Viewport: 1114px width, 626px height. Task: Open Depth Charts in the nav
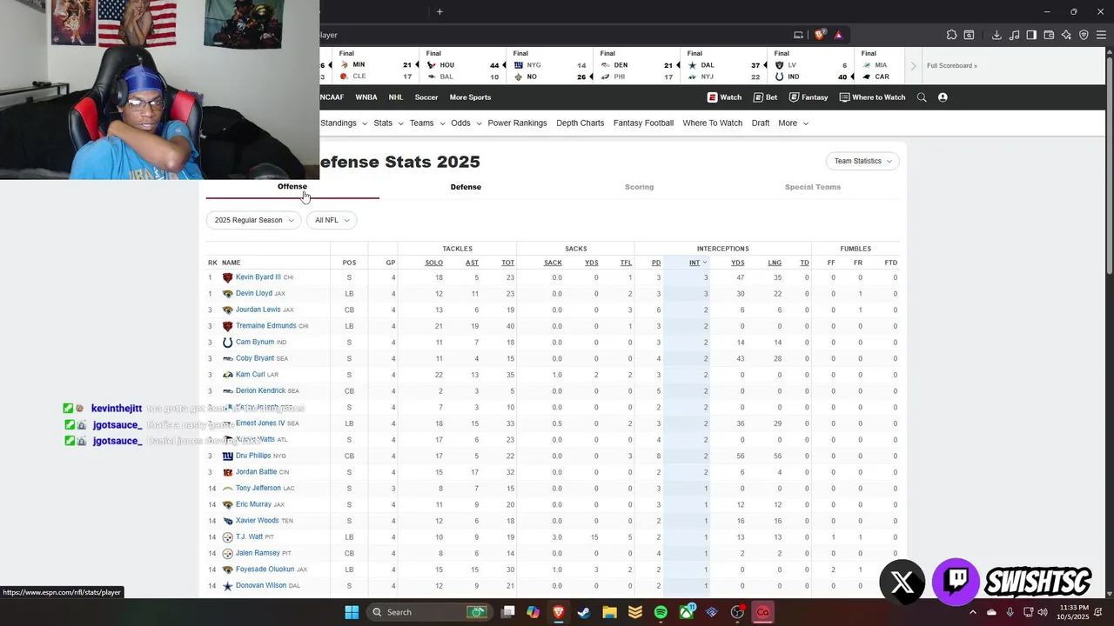580,123
